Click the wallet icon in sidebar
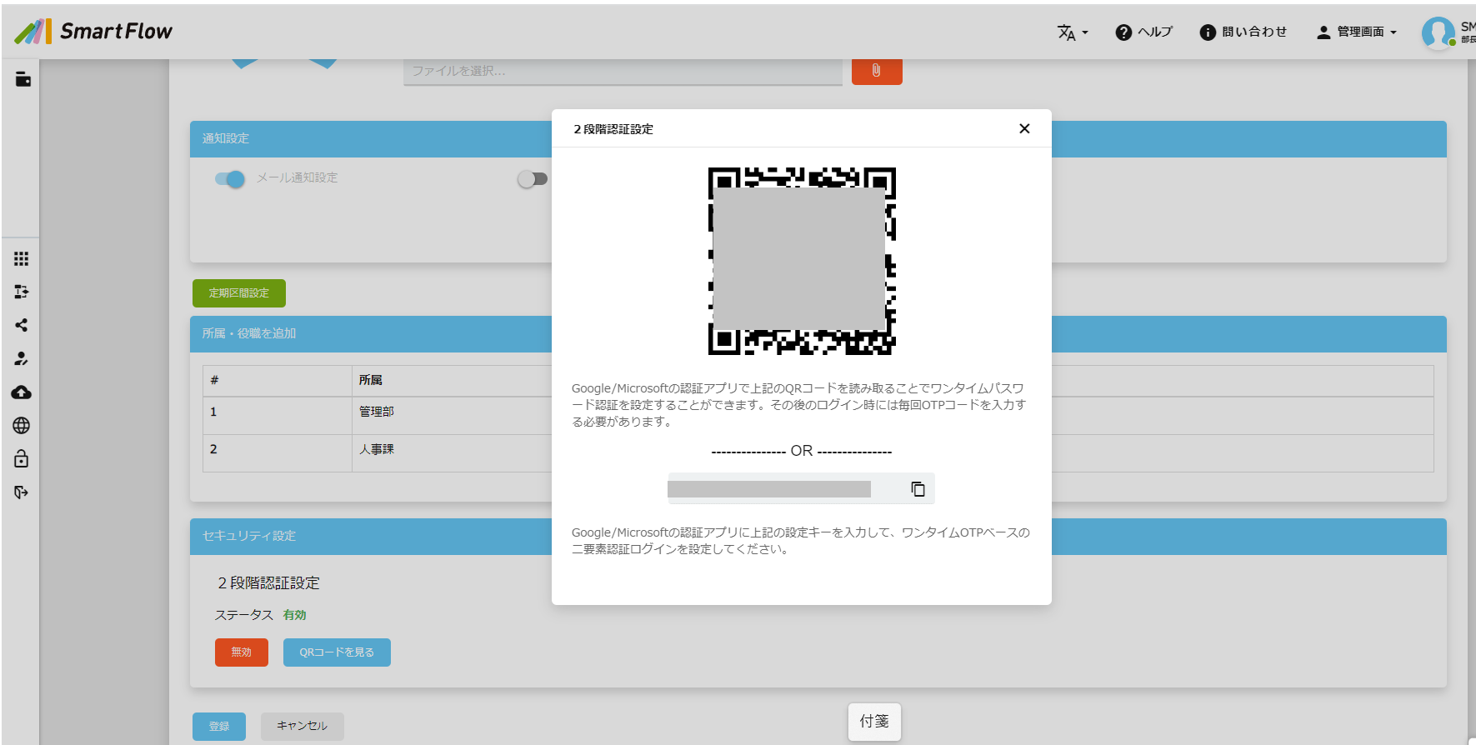1476x745 pixels. click(23, 79)
